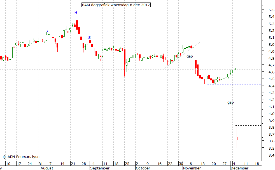
Task: Click the black dotted line at 3.8
Action: coord(248,126)
